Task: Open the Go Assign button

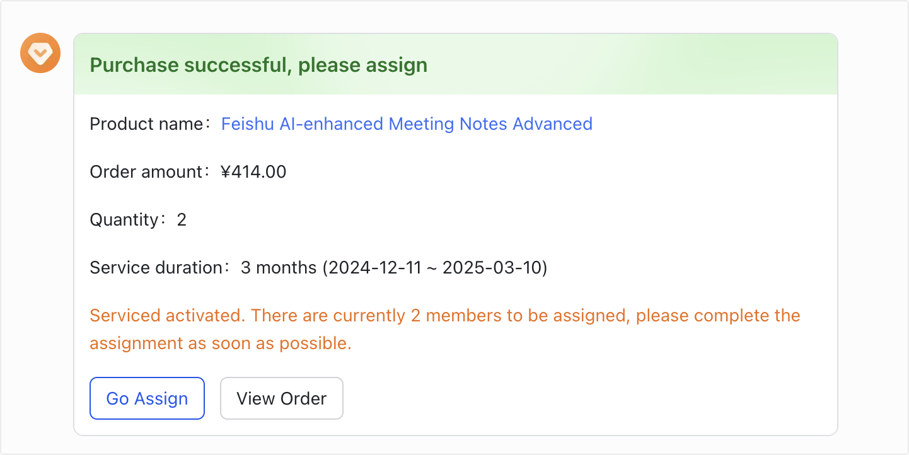Action: coord(147,398)
